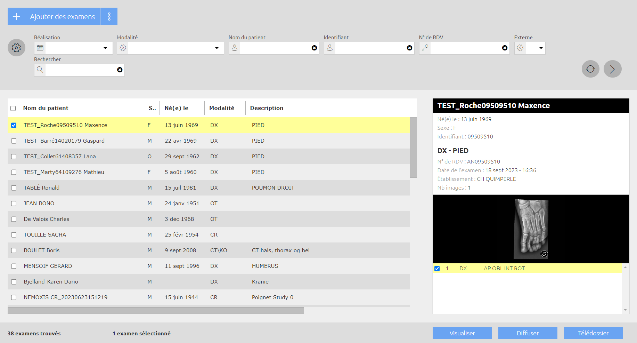Screen dimensions: 637x343
Task: Click the calendar icon in Réalisation
Action: (x=40, y=48)
